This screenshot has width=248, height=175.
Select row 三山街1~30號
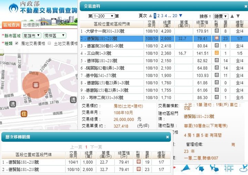164,53
